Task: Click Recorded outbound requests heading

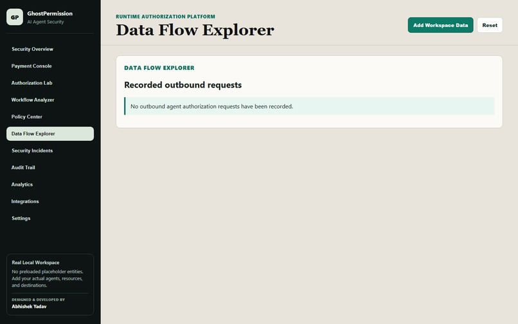Action: point(183,85)
